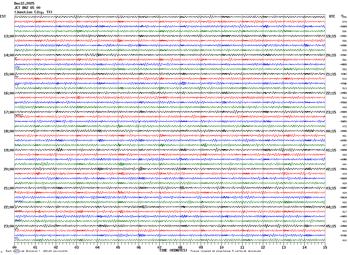Screen dimensions: 348x255
Task: Click the station code JCT BHZ US 00
Action: 27,8
